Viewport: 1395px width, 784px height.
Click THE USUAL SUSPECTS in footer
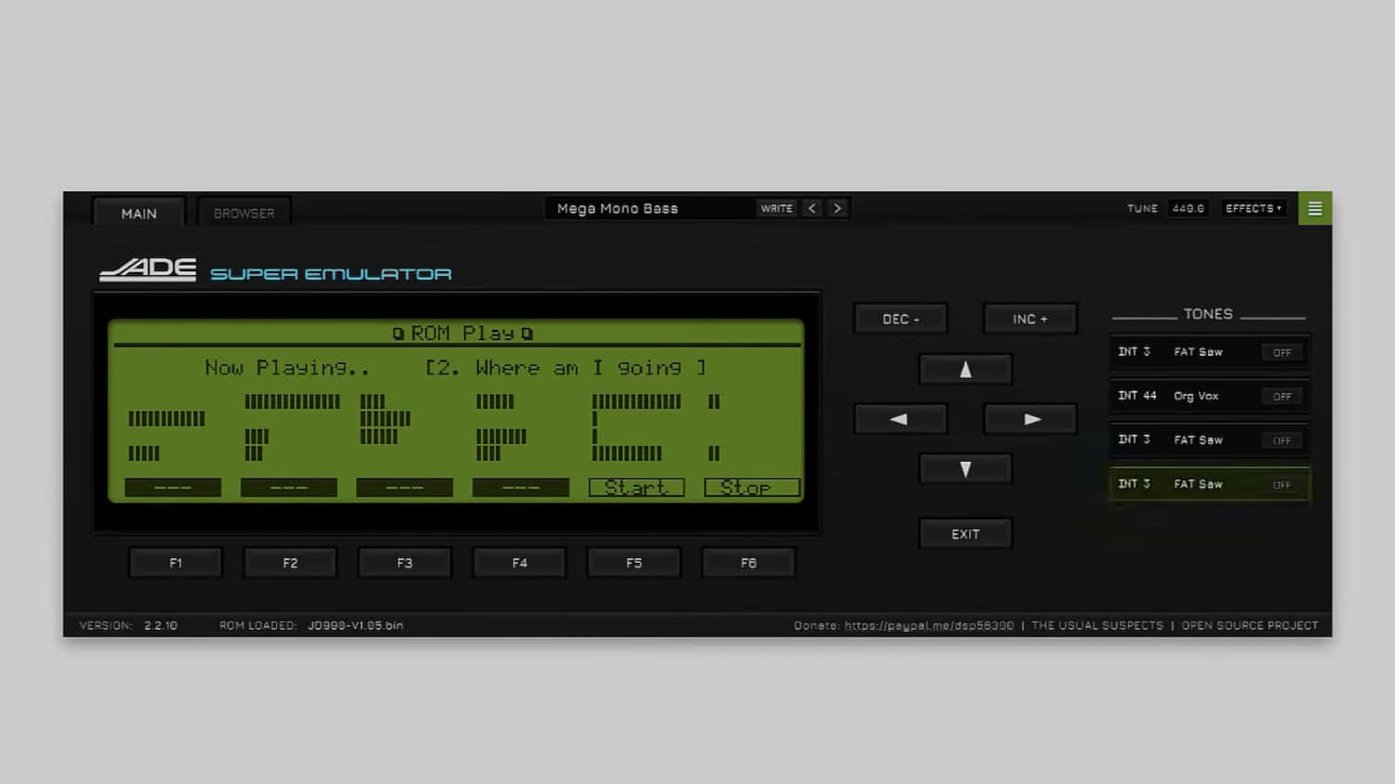(x=1097, y=625)
